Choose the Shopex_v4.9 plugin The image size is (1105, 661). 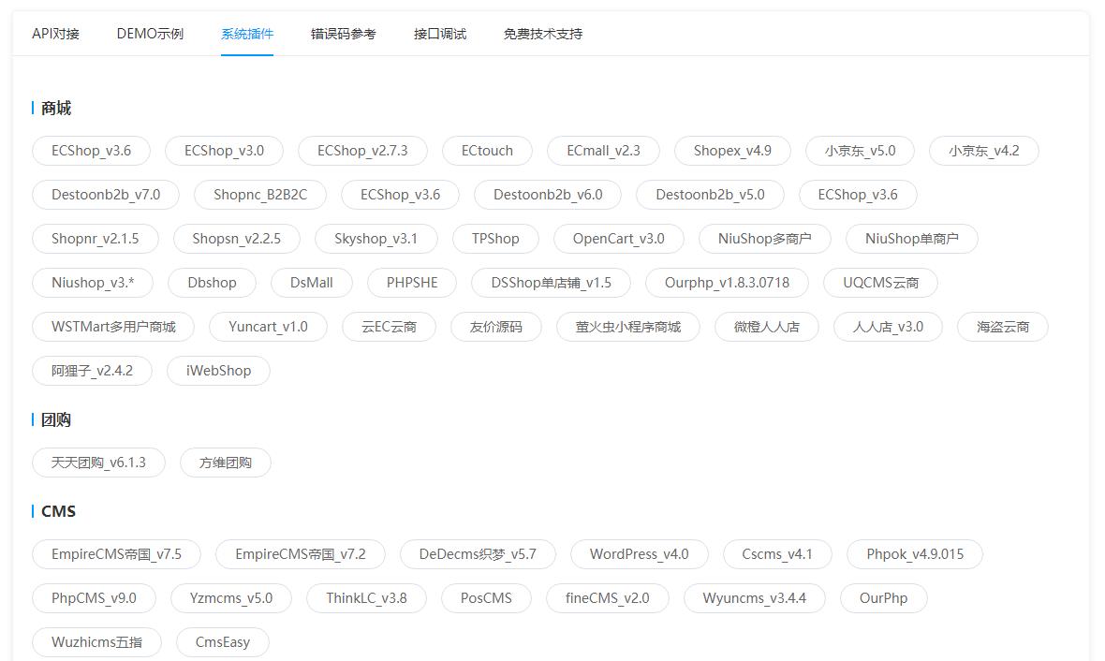[732, 150]
